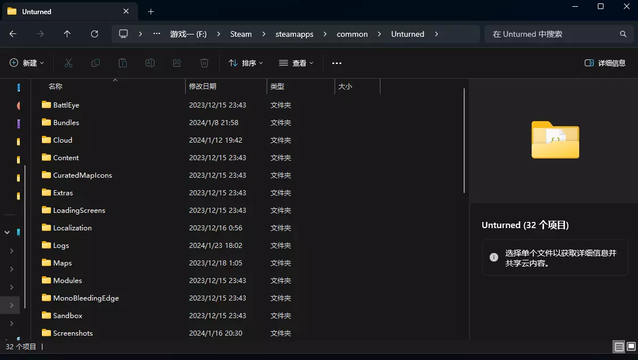Select the Screenshots folder name
The width and height of the screenshot is (638, 360).
[x=73, y=333]
